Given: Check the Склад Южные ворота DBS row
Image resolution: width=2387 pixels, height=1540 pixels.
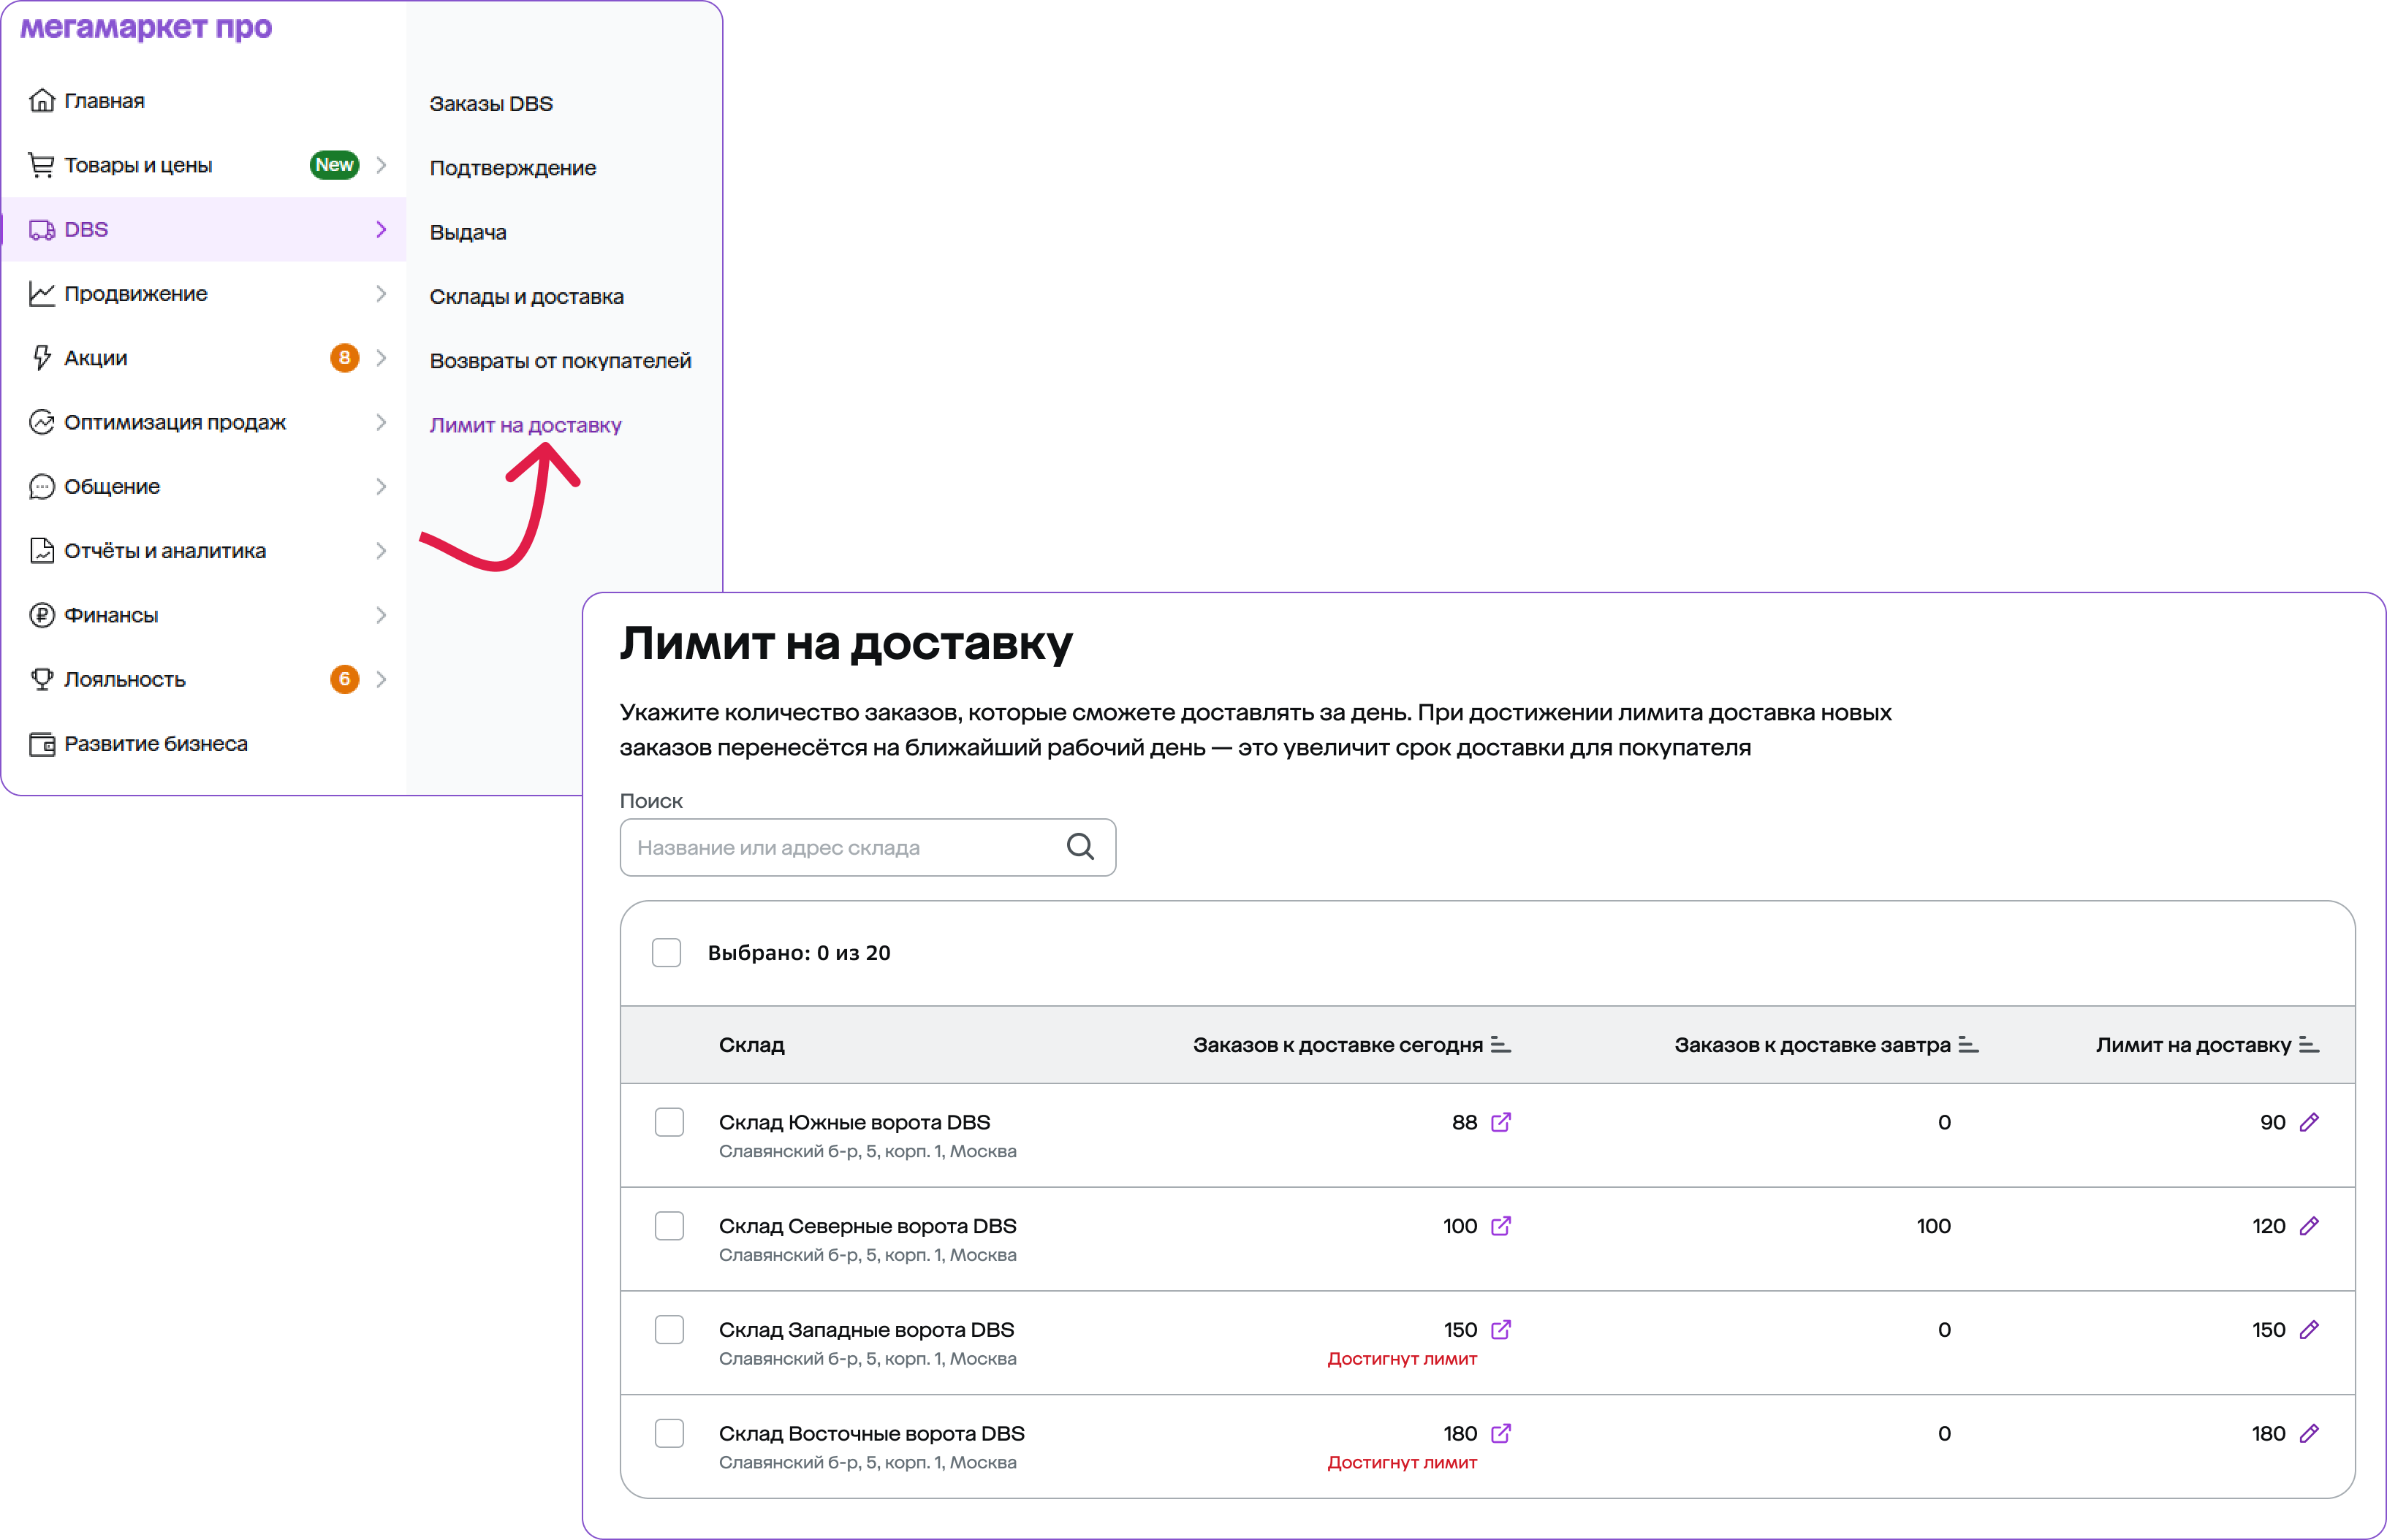Looking at the screenshot, I should tap(669, 1122).
